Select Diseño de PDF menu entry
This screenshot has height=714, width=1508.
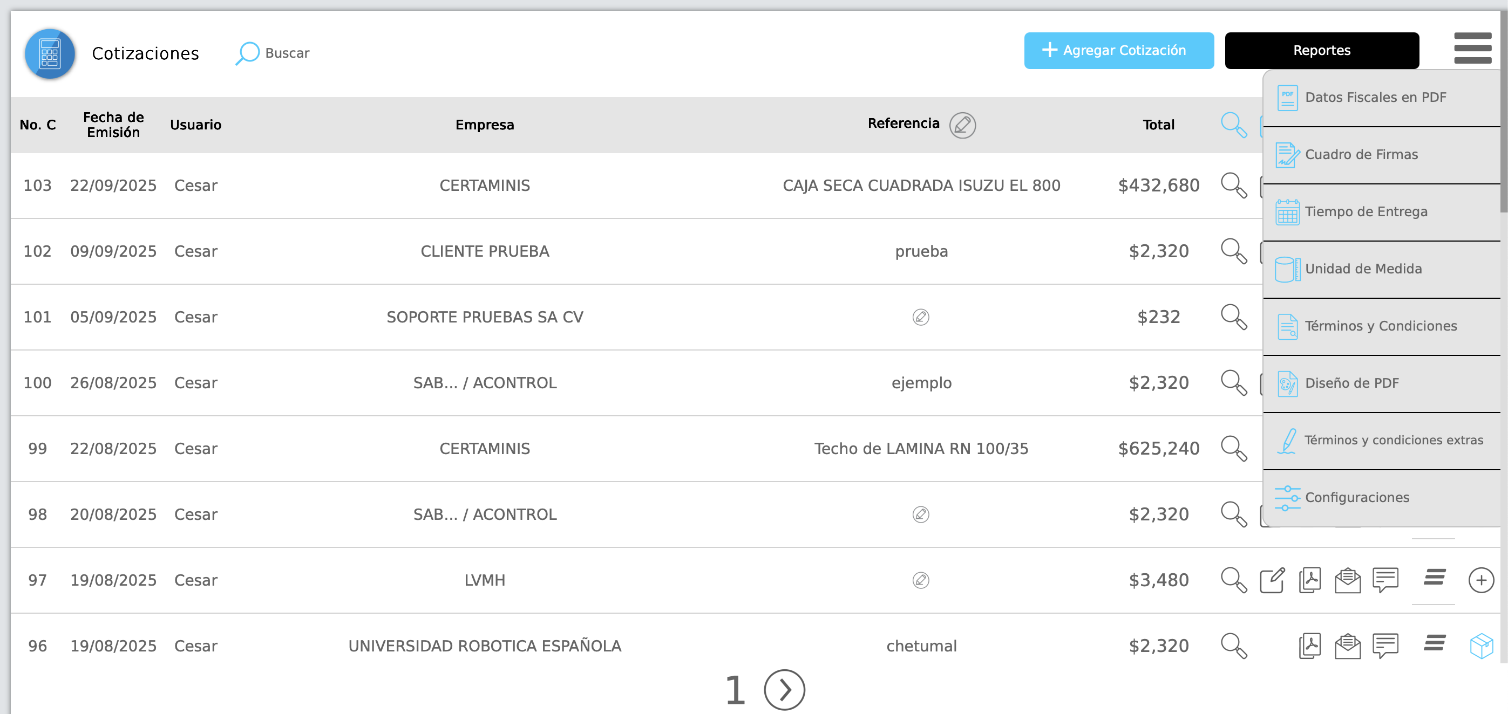tap(1351, 383)
